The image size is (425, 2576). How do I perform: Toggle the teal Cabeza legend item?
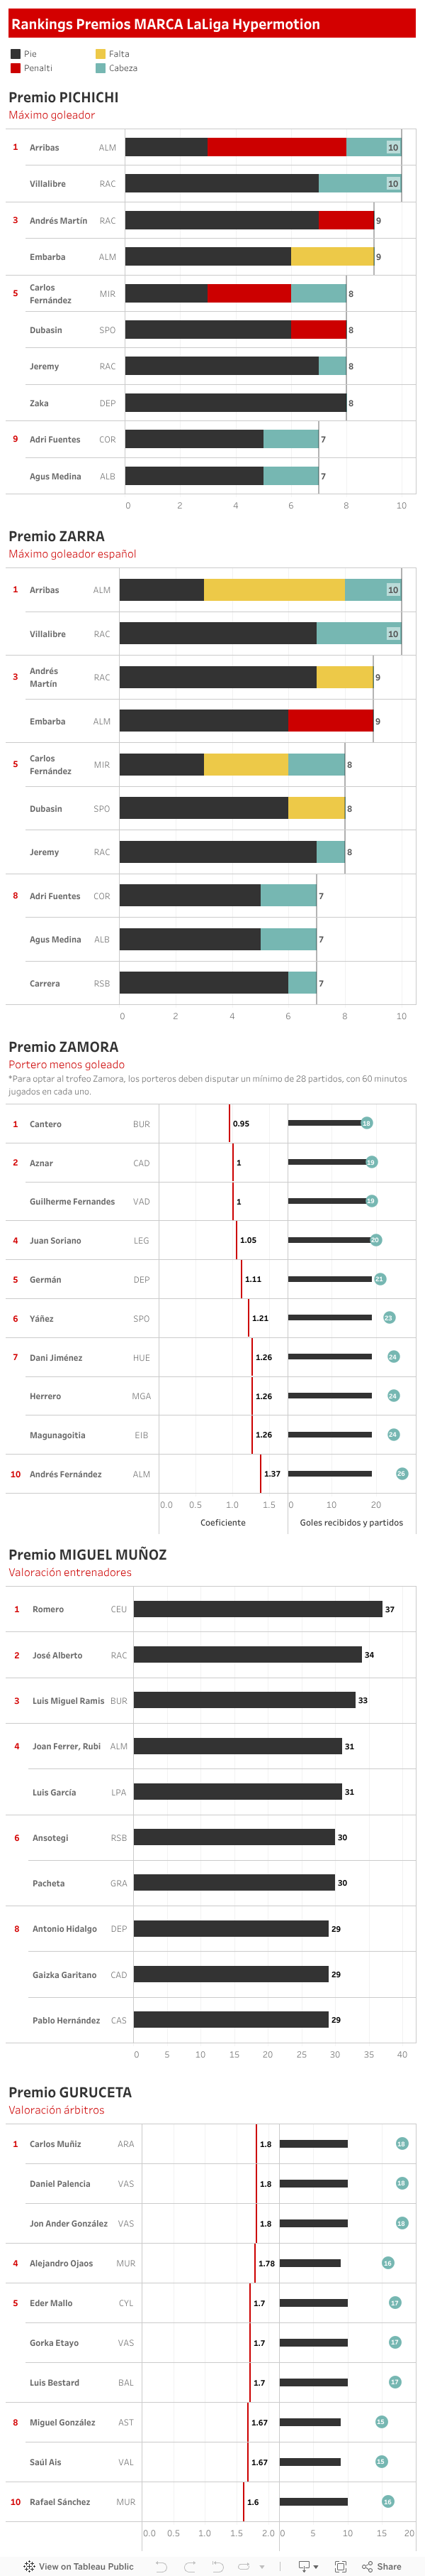(x=101, y=68)
